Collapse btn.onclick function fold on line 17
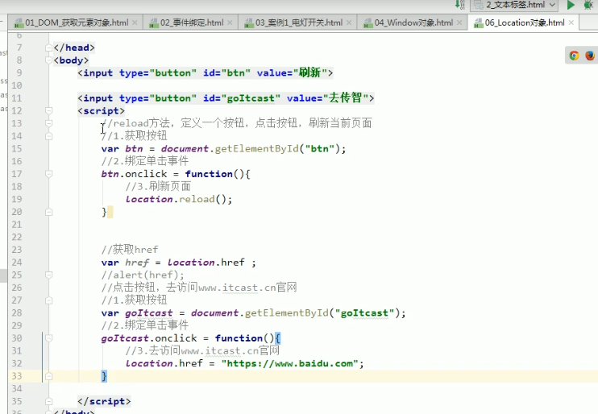The width and height of the screenshot is (598, 414). click(x=48, y=174)
